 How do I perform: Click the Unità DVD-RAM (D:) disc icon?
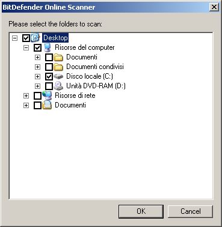point(58,86)
